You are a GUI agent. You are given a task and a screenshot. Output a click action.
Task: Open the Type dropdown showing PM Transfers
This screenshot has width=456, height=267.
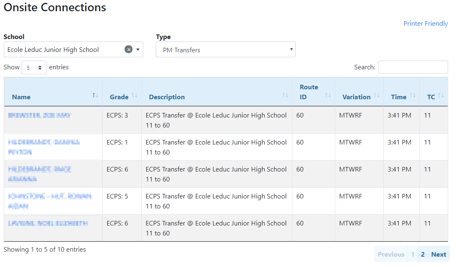coord(226,50)
